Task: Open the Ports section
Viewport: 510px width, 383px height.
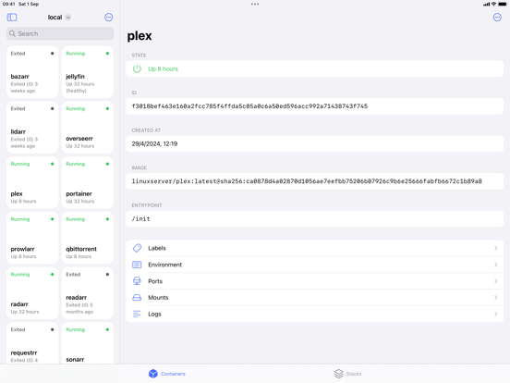Action: [314, 281]
